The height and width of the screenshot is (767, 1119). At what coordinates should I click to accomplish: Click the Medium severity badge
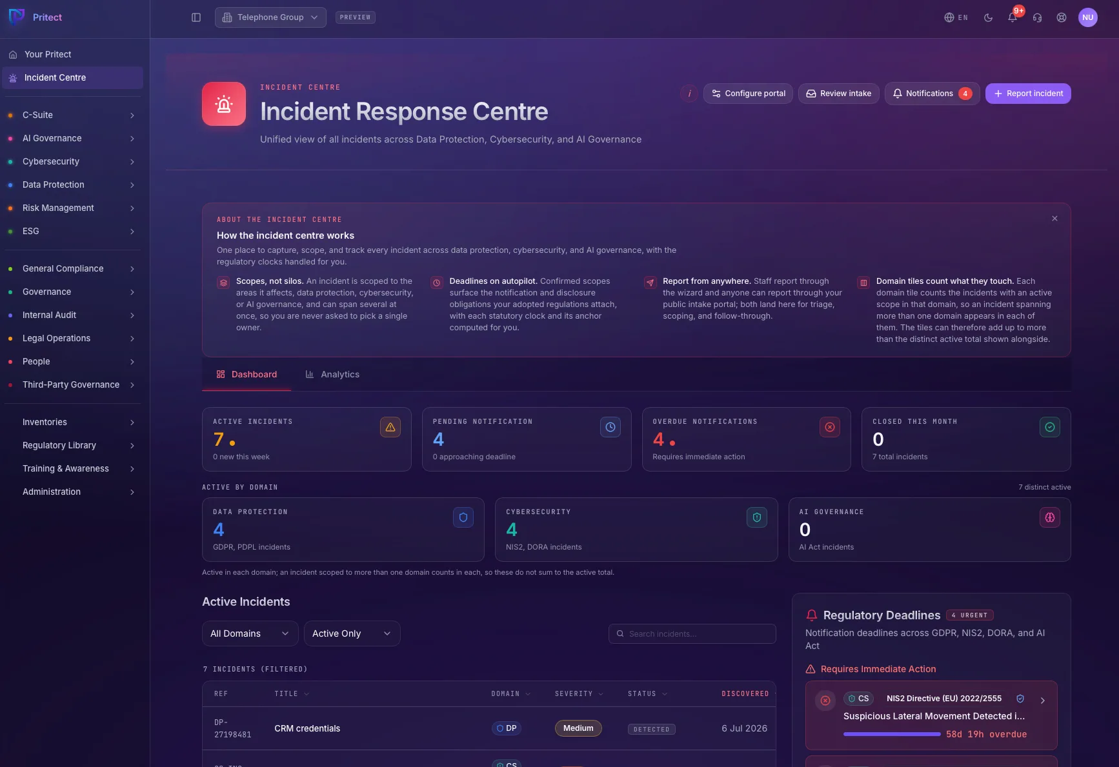pyautogui.click(x=578, y=728)
